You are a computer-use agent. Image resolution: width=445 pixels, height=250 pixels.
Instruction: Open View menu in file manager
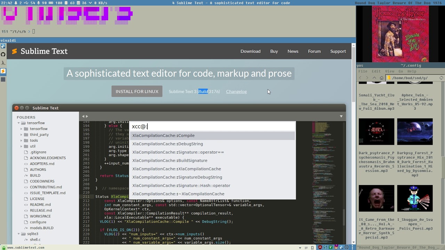coord(390,72)
